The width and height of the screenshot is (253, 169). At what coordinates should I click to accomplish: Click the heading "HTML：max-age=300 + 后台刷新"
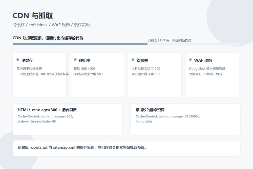tap(47, 110)
